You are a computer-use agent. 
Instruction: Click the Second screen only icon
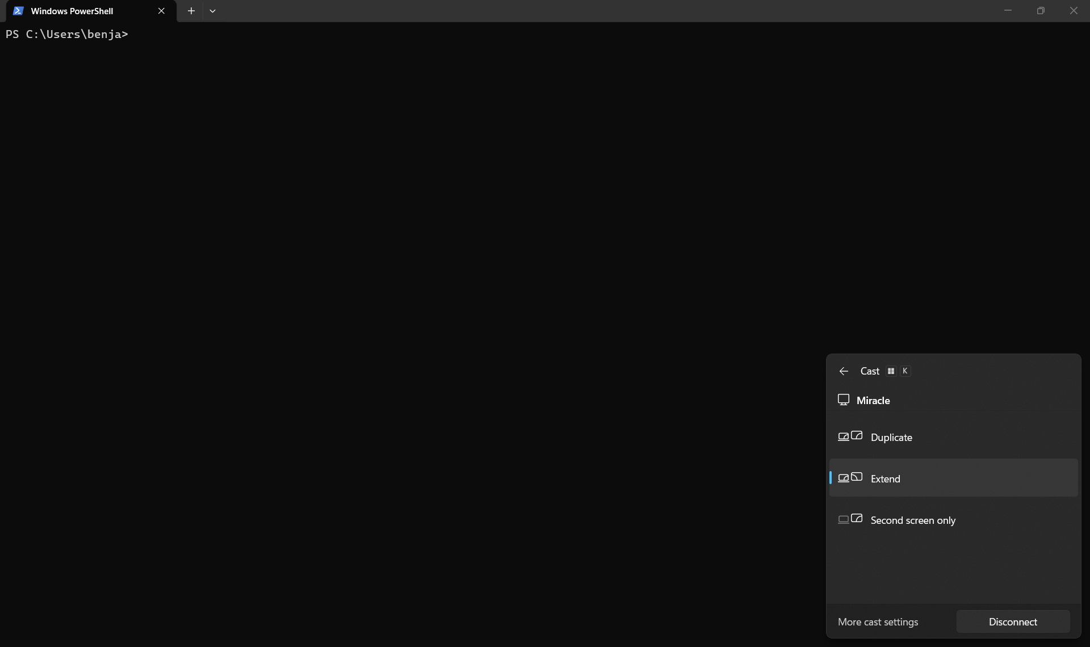[850, 519]
